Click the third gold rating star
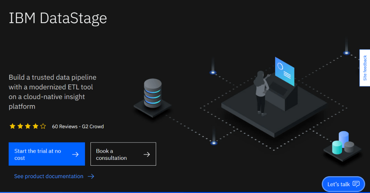Viewport: 370px width, 193px height. pos(28,126)
